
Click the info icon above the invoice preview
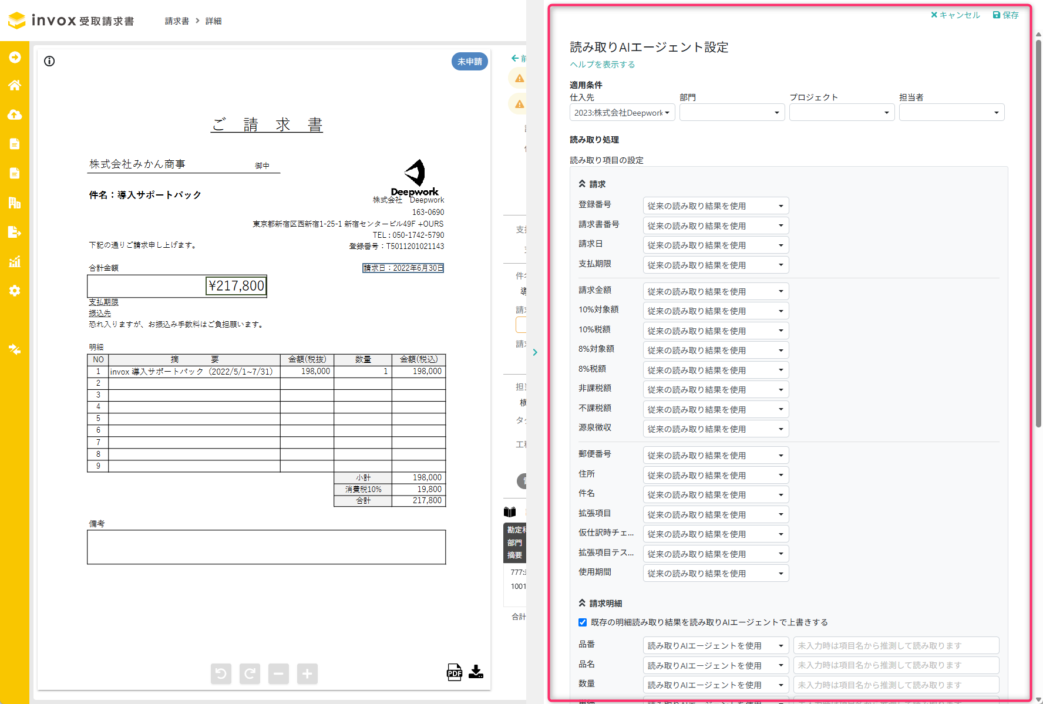[49, 61]
